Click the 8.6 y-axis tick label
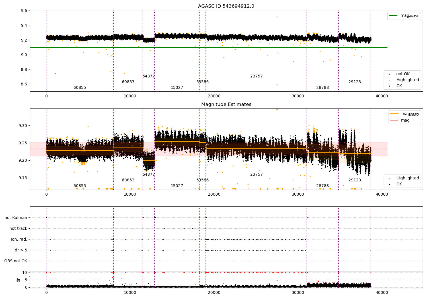Image resolution: width=427 pixels, height=299 pixels. (24, 84)
